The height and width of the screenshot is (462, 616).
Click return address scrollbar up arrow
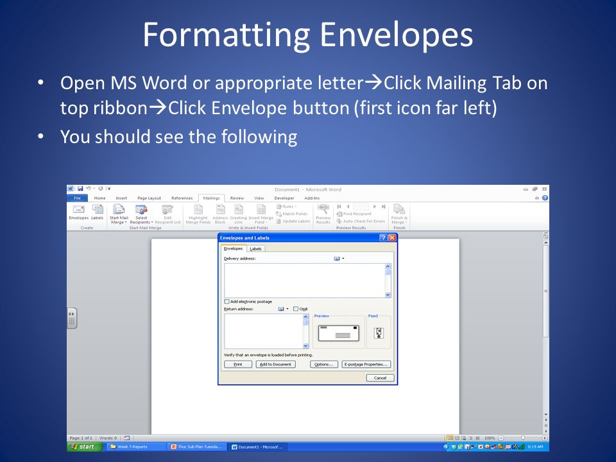[x=306, y=316]
